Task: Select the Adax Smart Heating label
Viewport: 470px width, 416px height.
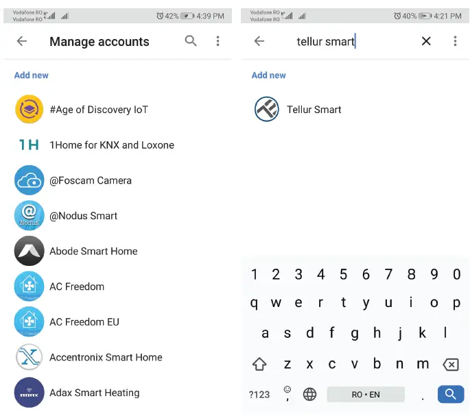Action: pos(95,393)
